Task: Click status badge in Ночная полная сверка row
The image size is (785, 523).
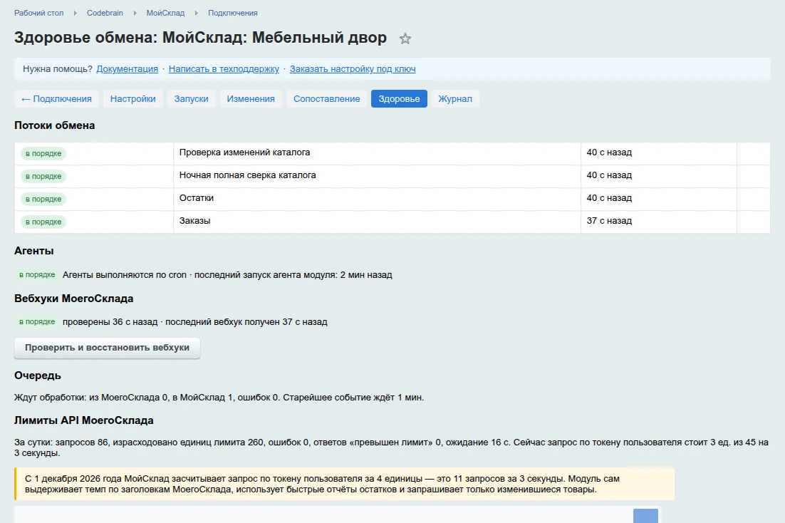Action: pos(43,176)
